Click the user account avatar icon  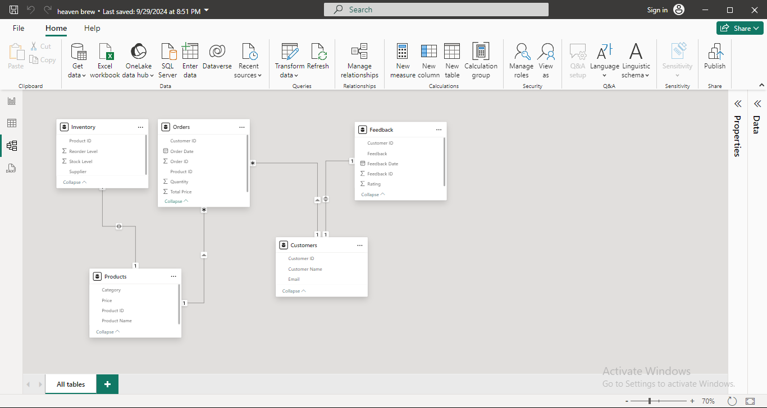coord(679,10)
